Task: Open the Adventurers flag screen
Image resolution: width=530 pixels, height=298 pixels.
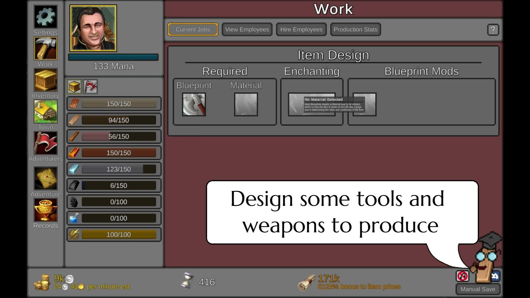Action: click(46, 143)
